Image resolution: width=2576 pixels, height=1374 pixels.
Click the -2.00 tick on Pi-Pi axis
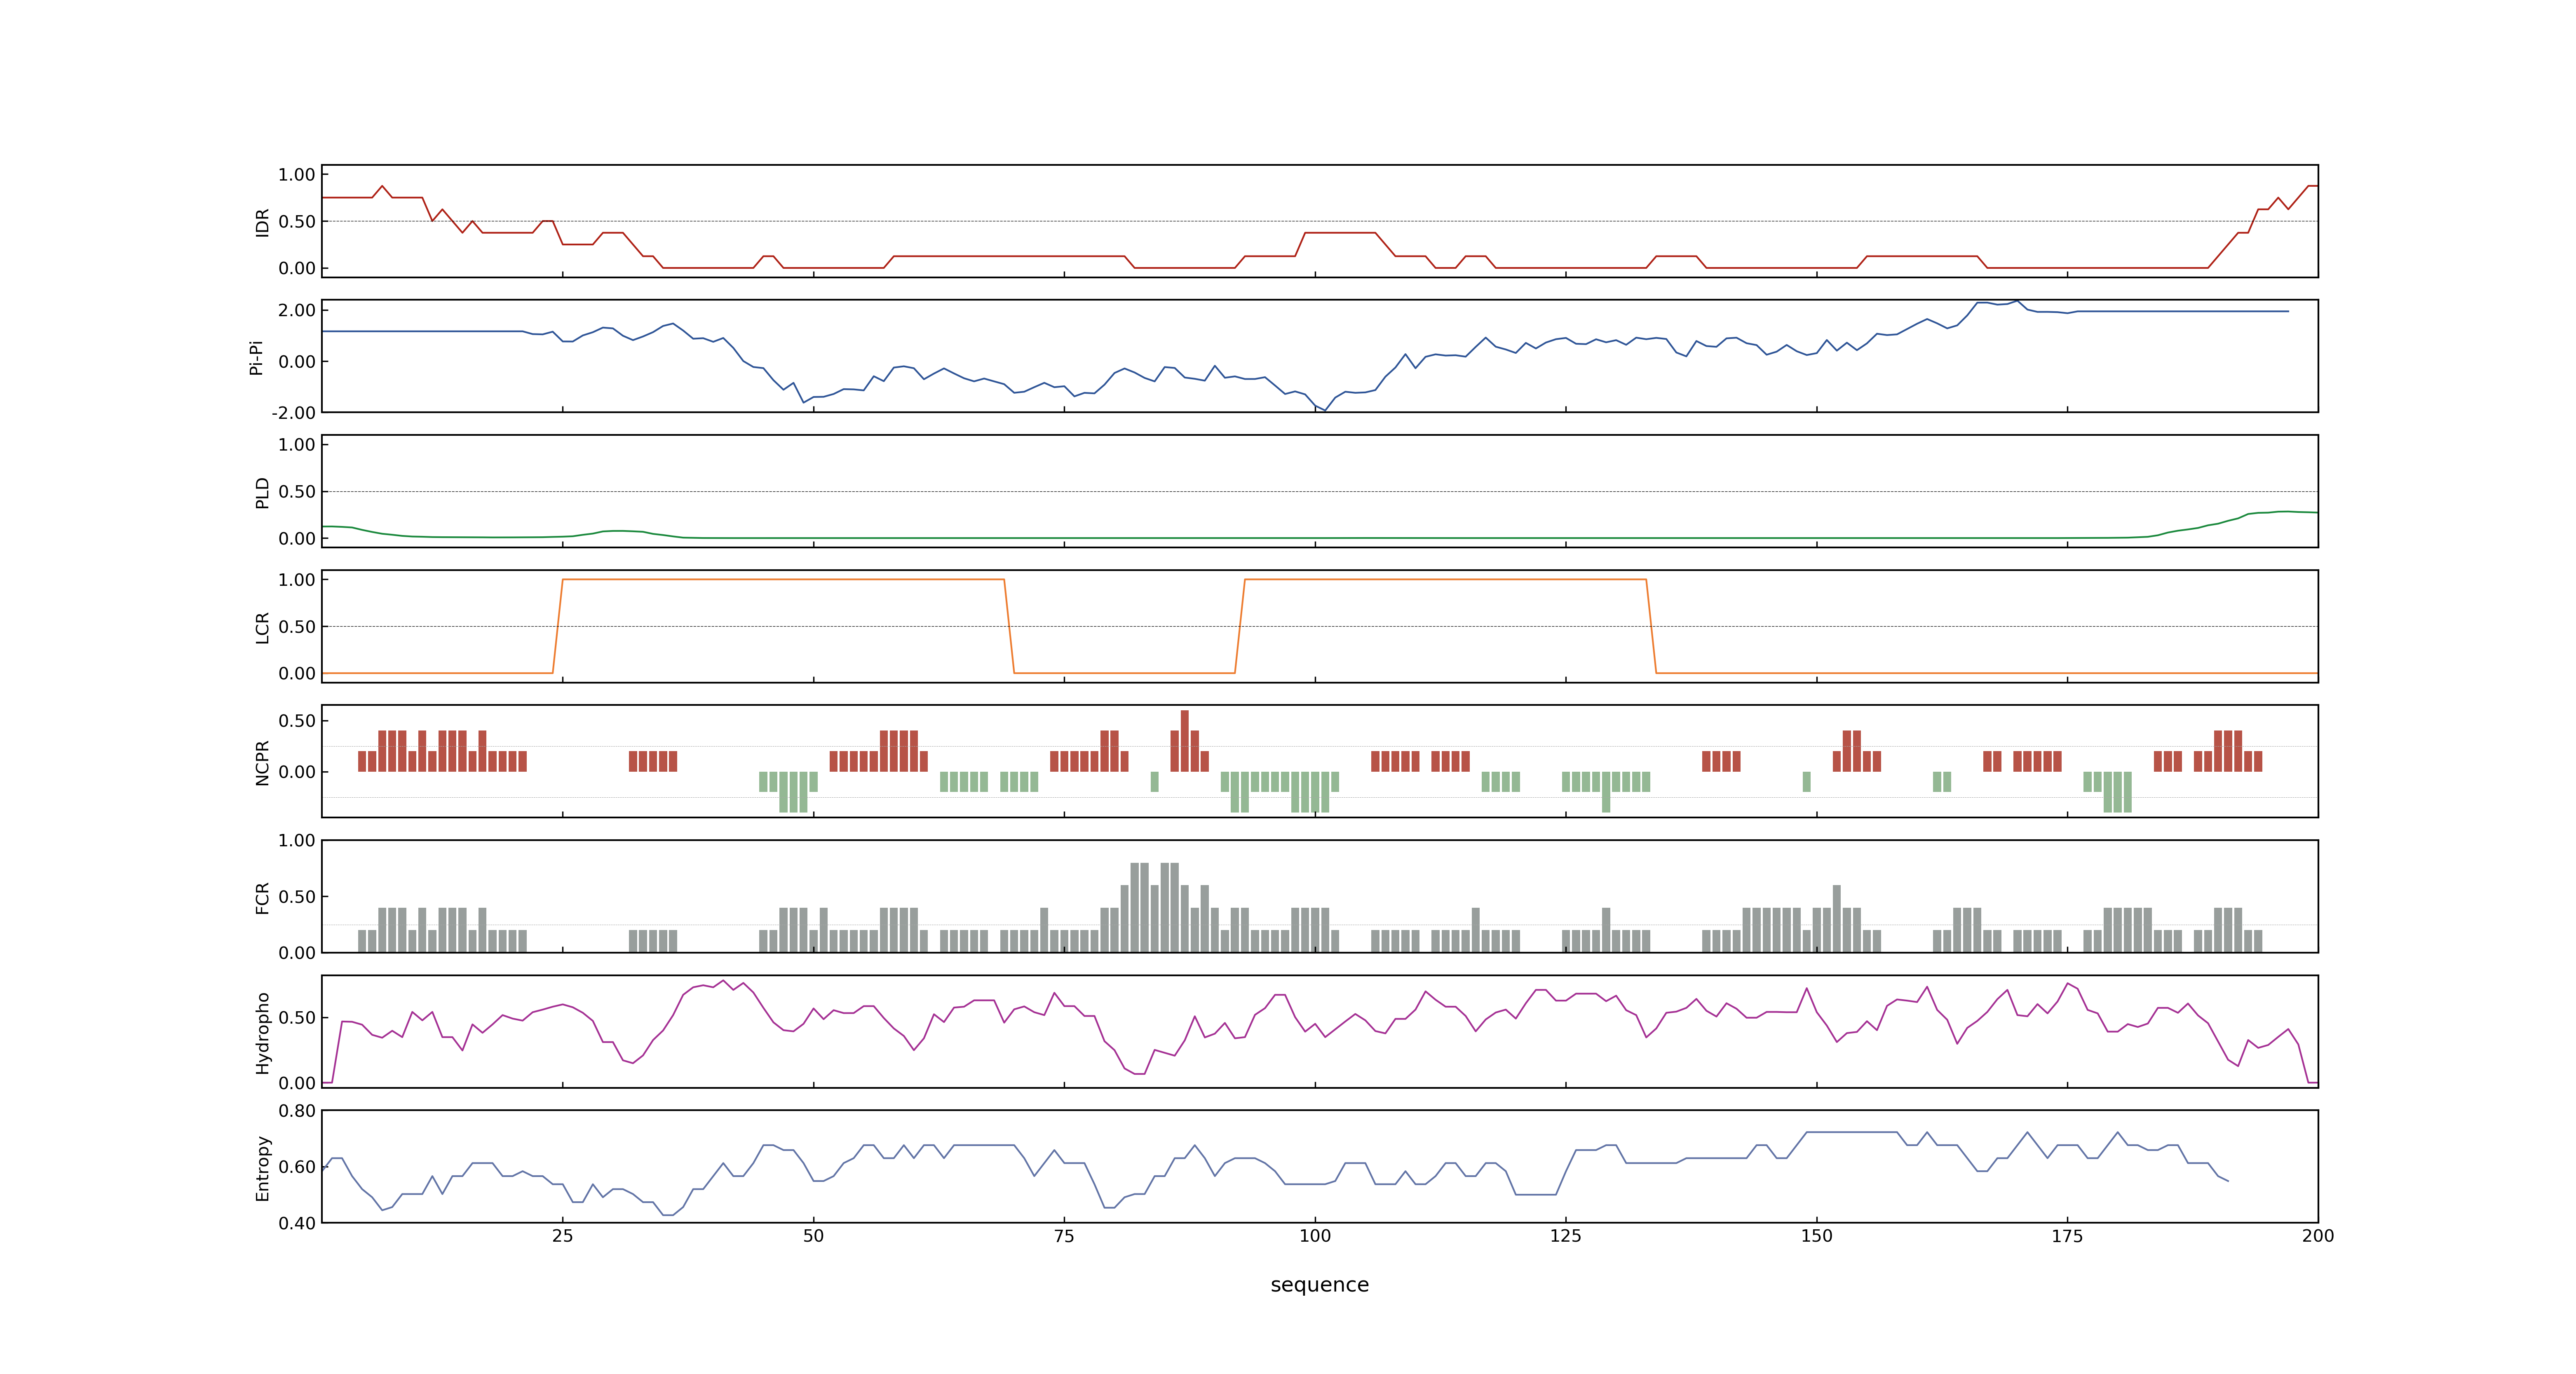click(293, 413)
